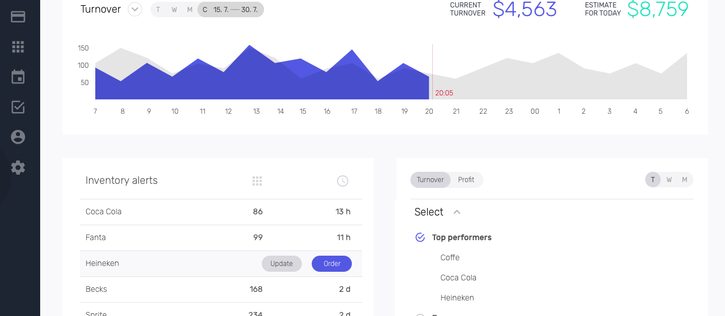The image size is (725, 316).
Task: Choose custom range 15. 7. — 30. 7.
Action: pyautogui.click(x=231, y=10)
